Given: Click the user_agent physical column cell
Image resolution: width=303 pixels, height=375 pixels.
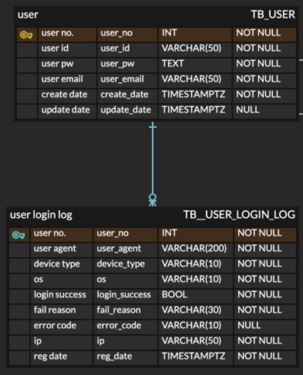Looking at the screenshot, I should (x=126, y=250).
